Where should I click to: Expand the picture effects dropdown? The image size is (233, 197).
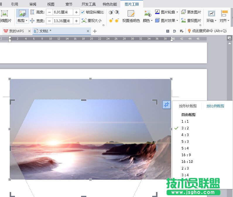[x=177, y=21]
